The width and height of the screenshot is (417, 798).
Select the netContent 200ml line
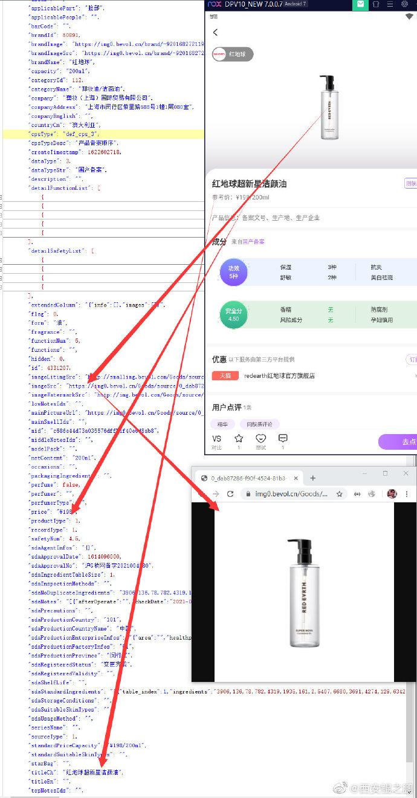pos(63,457)
